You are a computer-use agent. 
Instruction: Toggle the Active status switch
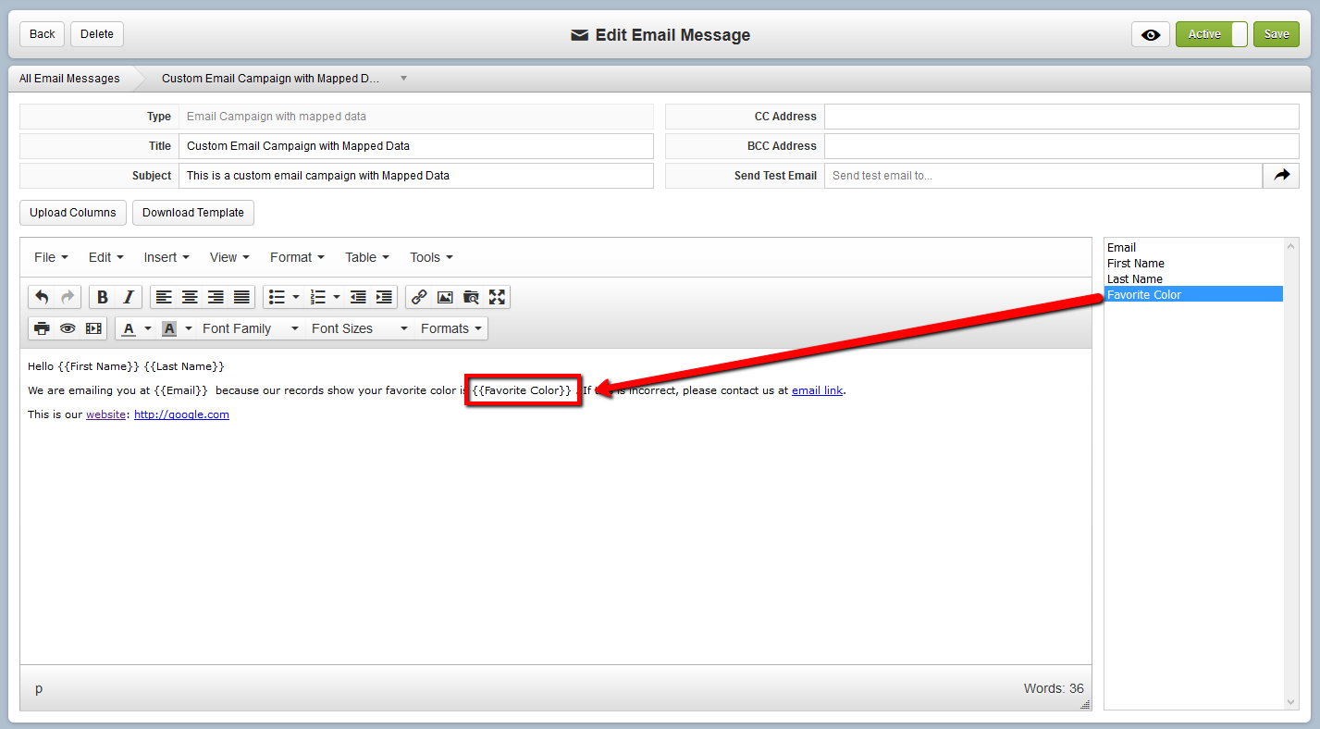click(1212, 34)
